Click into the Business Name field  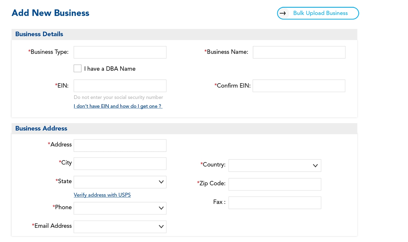(299, 52)
